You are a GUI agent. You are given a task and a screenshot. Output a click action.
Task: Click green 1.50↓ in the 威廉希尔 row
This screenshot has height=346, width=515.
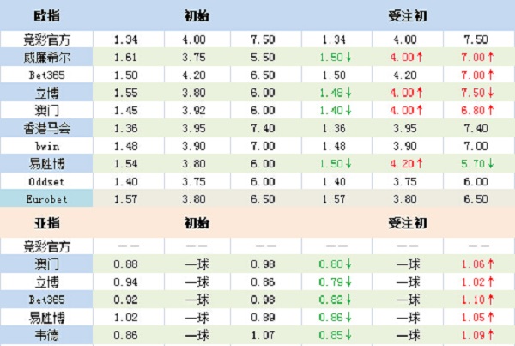pyautogui.click(x=336, y=58)
